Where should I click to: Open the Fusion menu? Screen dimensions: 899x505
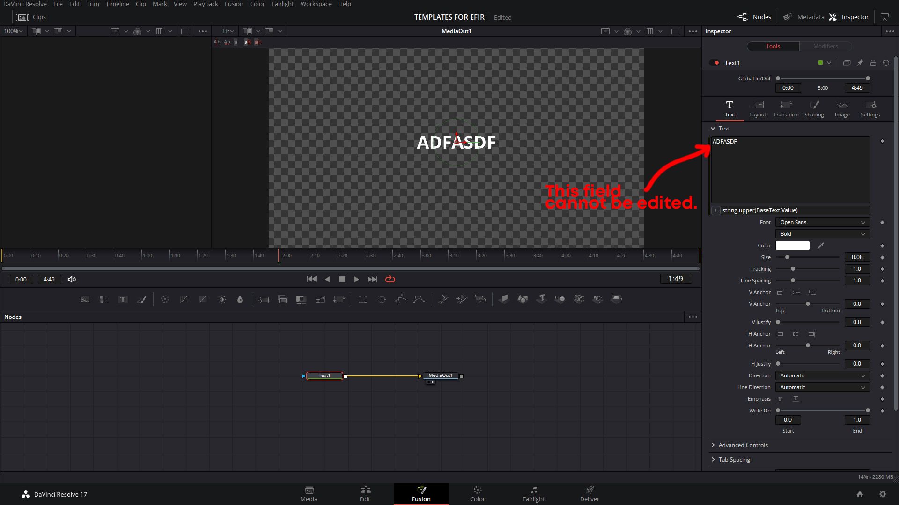(x=234, y=4)
